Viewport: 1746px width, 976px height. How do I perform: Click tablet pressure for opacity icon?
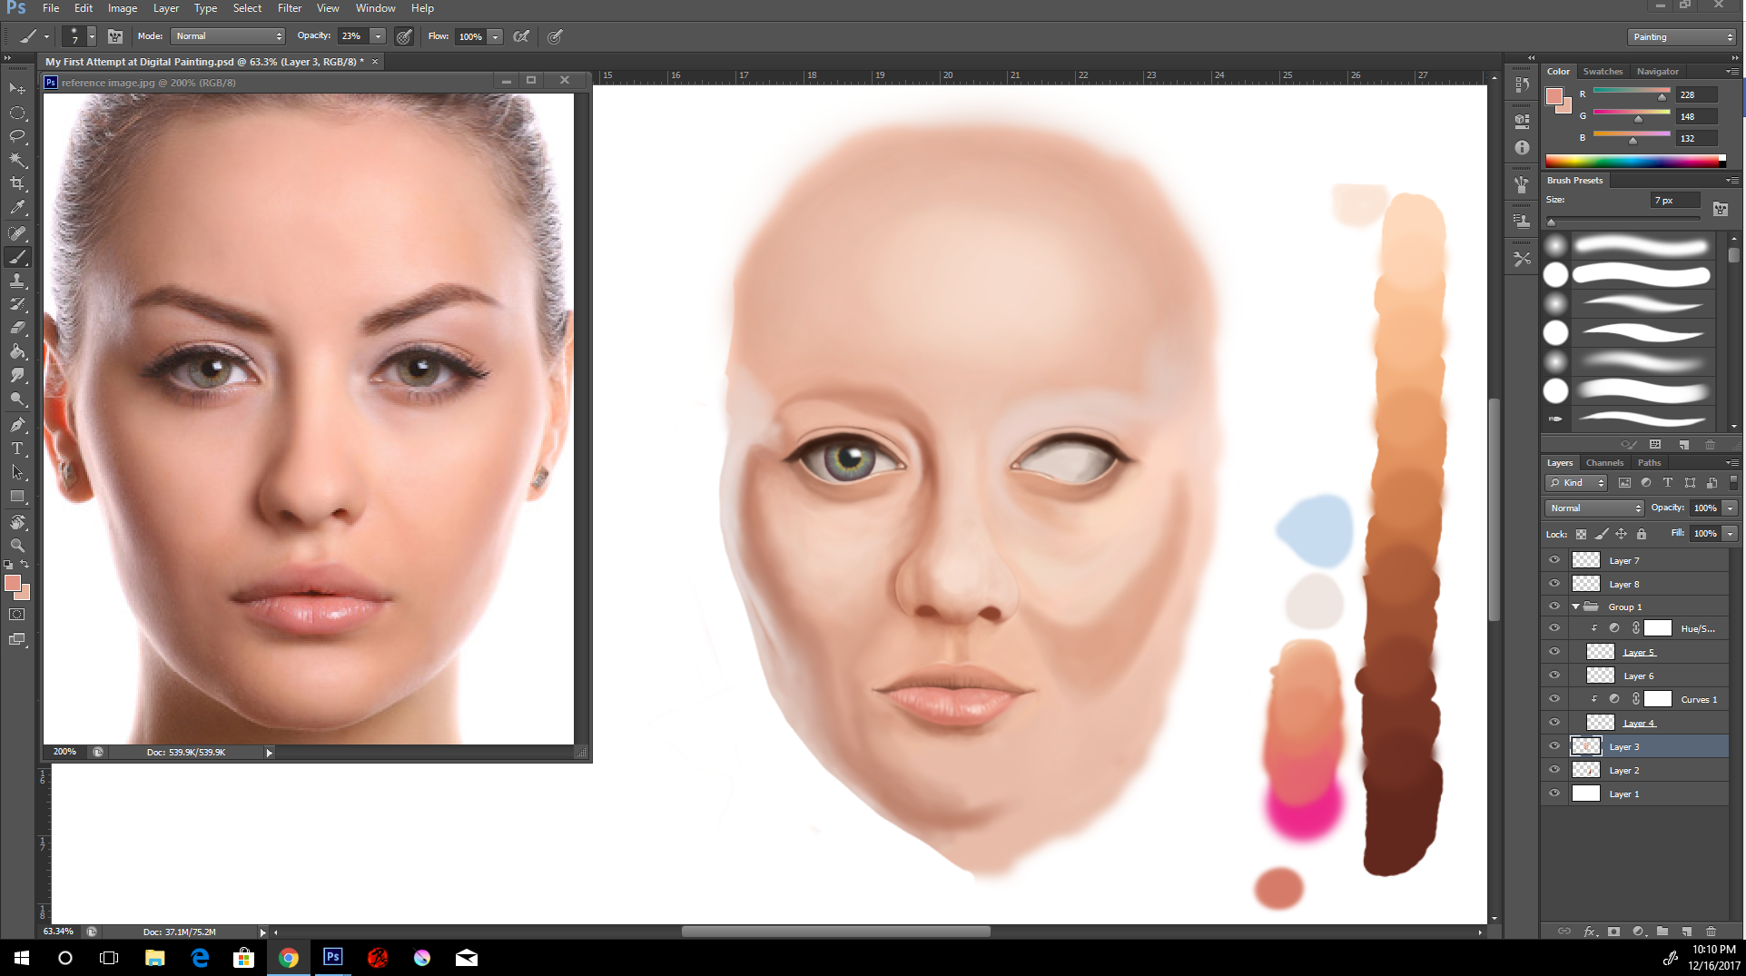pos(405,36)
